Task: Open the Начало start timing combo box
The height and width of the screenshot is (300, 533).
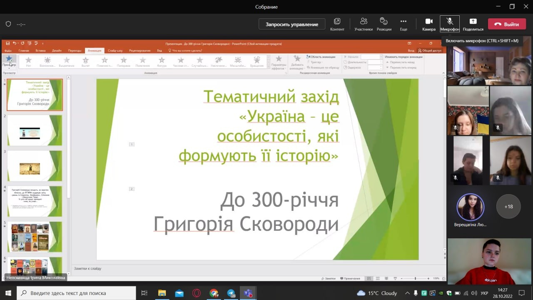Action: [x=371, y=57]
